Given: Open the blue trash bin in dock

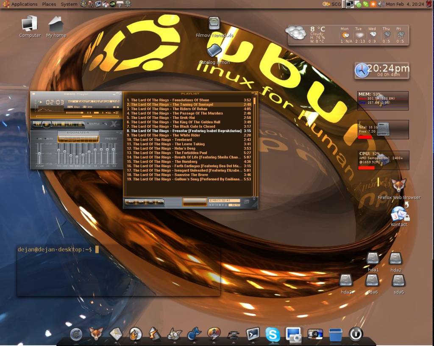Looking at the screenshot, I should [336, 335].
